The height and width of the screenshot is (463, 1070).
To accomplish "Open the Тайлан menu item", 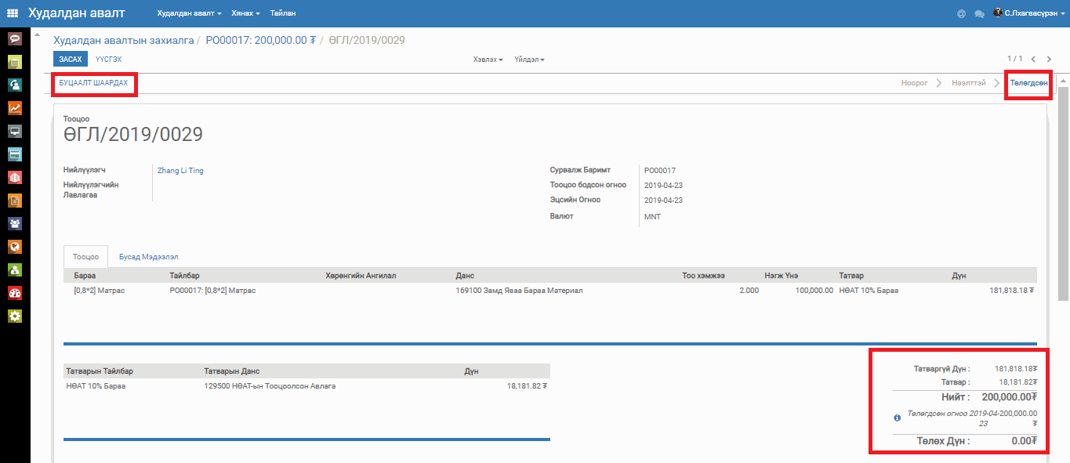I will click(283, 13).
